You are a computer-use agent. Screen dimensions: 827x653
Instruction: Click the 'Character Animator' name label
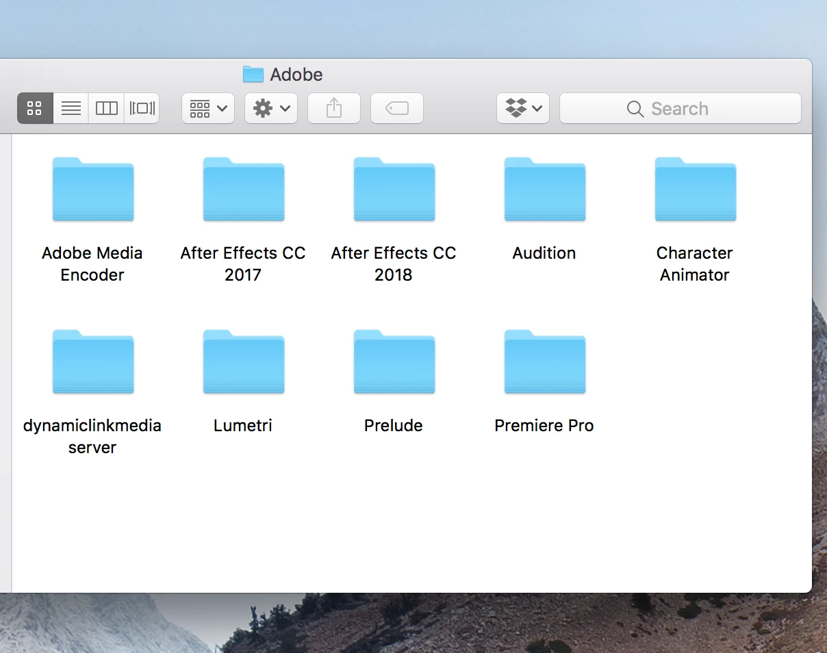click(x=695, y=264)
